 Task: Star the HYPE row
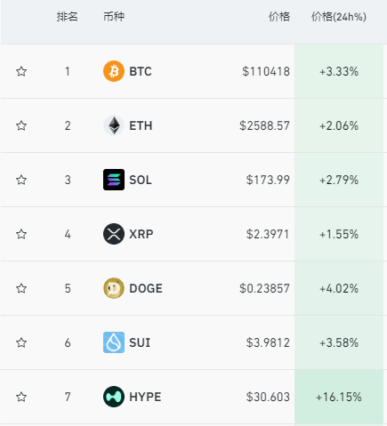(21, 397)
